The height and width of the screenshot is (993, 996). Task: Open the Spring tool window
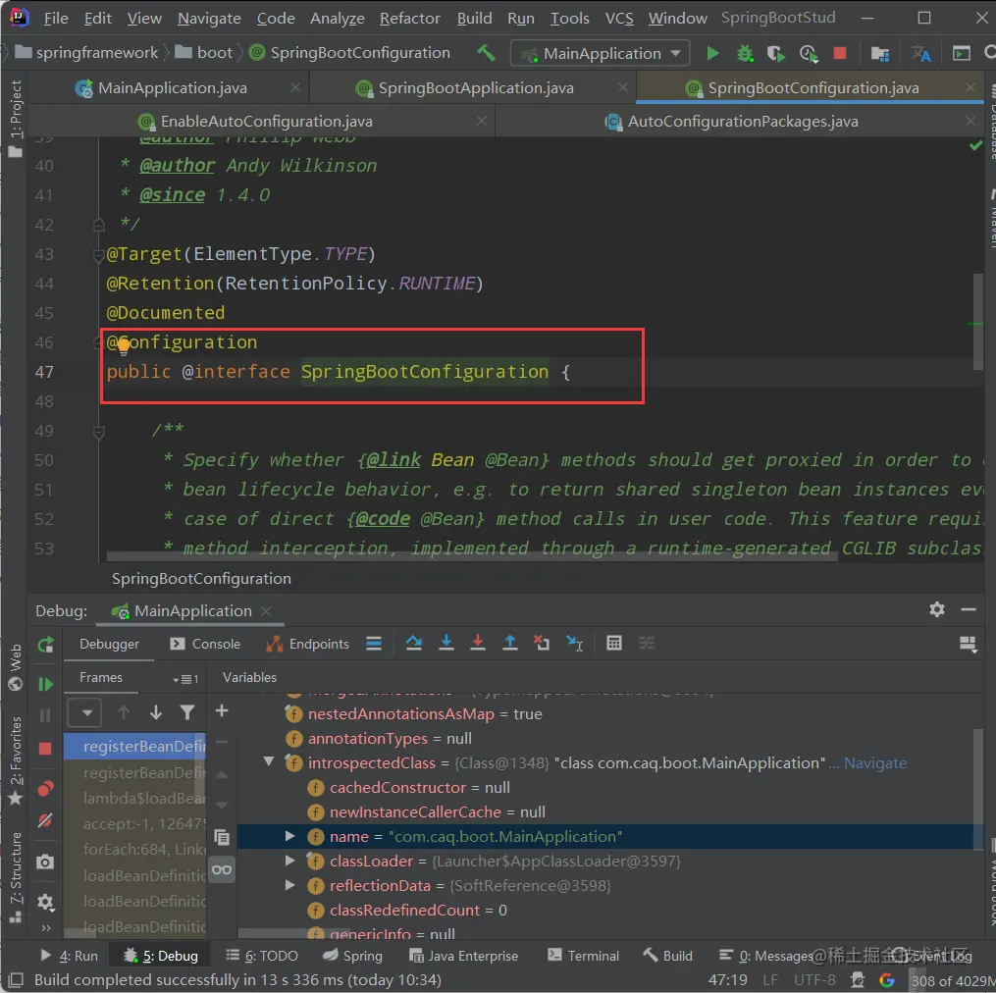[x=352, y=956]
